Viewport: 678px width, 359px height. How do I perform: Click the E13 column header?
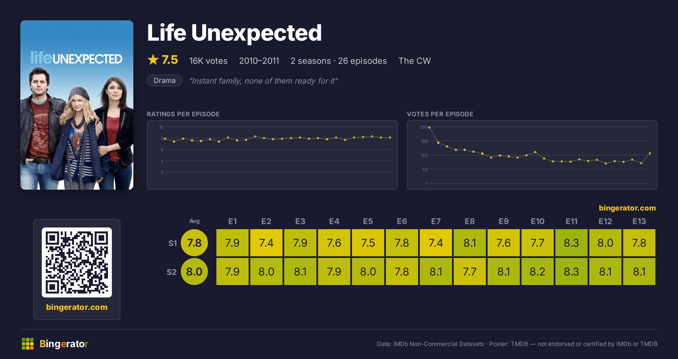click(x=639, y=221)
